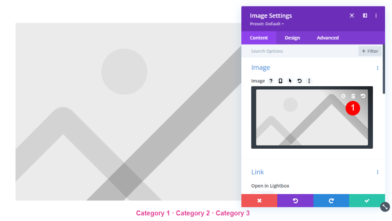Open Image Settings more options menu

(x=376, y=16)
